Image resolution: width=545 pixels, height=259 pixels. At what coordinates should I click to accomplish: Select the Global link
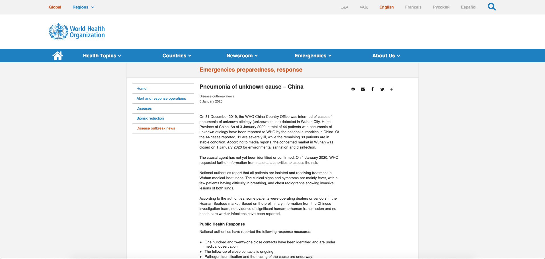pos(55,7)
